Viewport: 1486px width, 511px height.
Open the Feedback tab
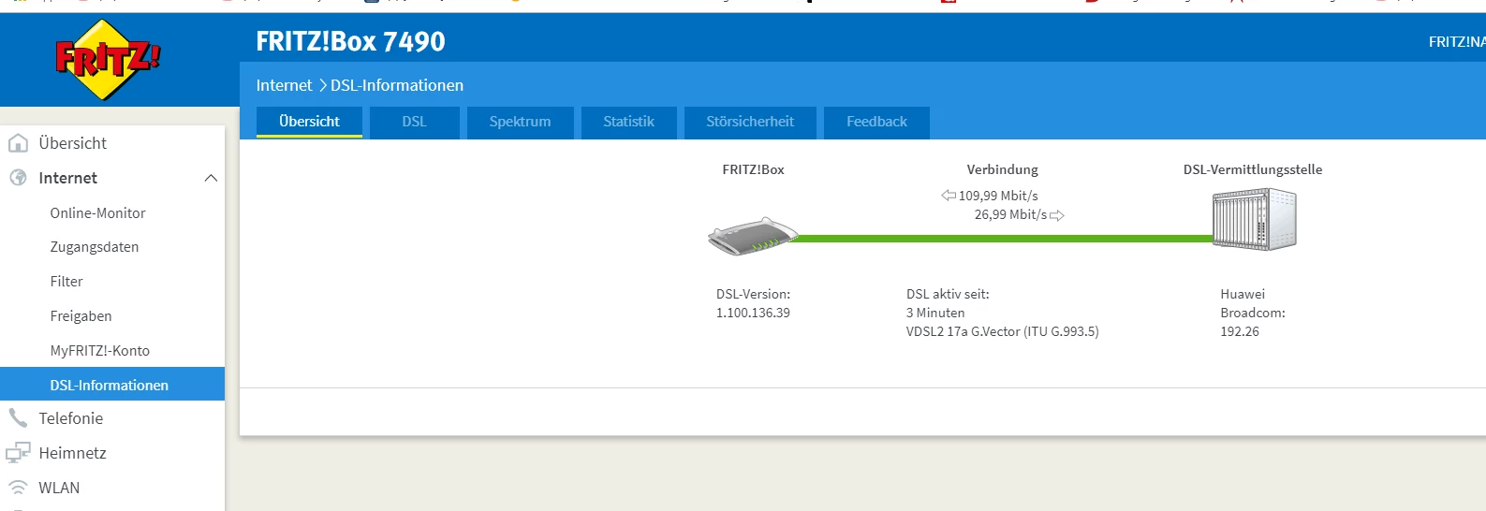point(876,122)
